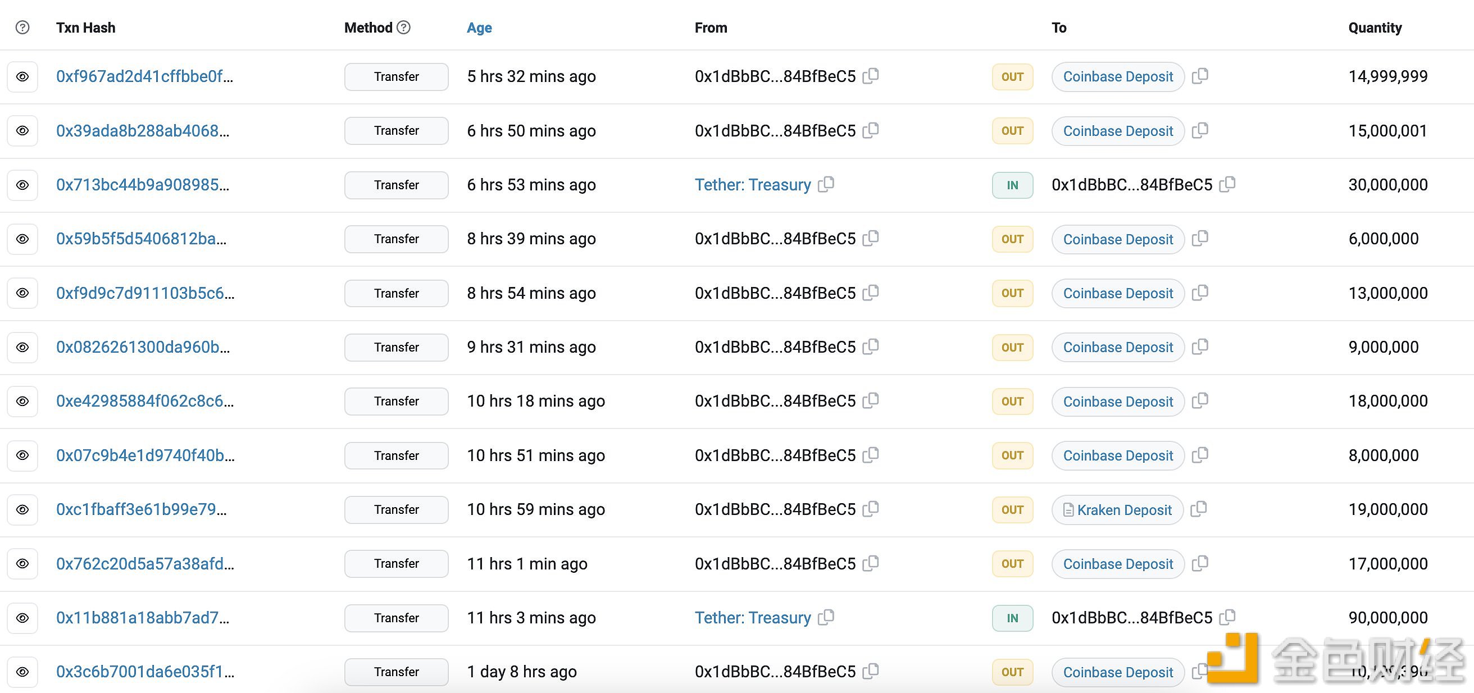Image resolution: width=1474 pixels, height=693 pixels.
Task: Copy To address in 6 hrs 53 mins row
Action: coord(1227,184)
